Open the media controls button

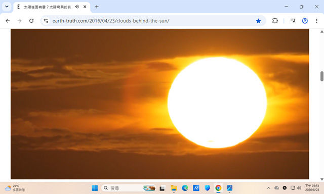[x=293, y=21]
